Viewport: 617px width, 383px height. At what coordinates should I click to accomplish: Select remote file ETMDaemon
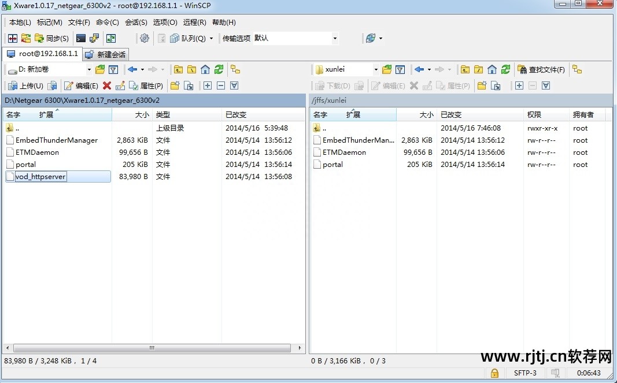point(344,152)
